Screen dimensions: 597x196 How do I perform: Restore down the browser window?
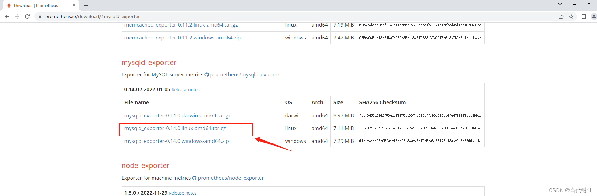point(589,4)
